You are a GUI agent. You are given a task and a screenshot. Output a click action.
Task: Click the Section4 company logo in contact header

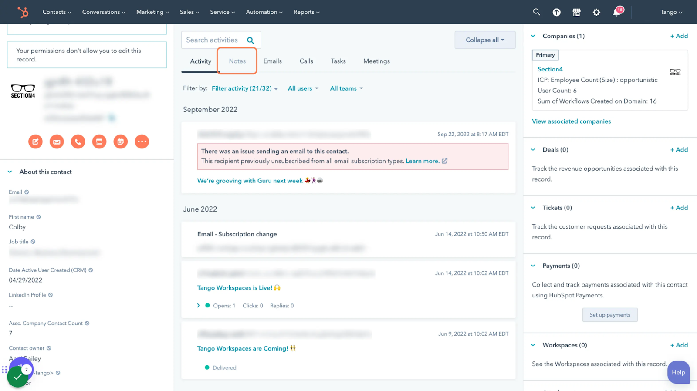point(23,91)
